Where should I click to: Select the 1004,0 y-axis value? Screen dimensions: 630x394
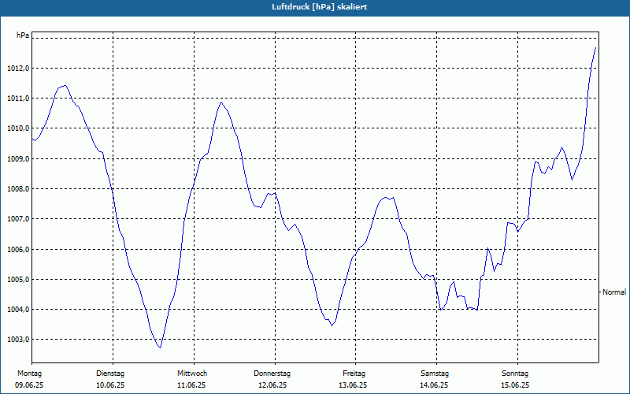click(x=18, y=310)
